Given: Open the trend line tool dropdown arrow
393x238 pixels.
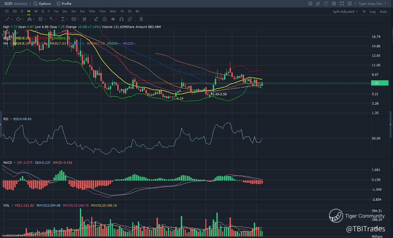Looking at the screenshot, I should [x=11, y=19].
